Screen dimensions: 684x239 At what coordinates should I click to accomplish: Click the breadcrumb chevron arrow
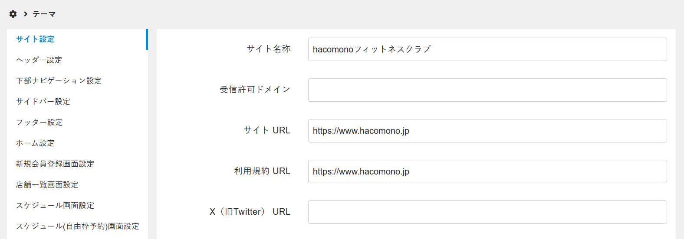point(26,14)
